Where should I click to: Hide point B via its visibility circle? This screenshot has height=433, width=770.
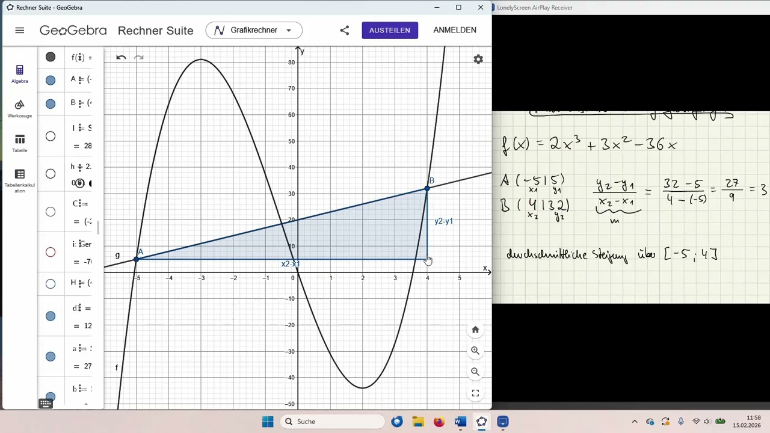pyautogui.click(x=51, y=104)
